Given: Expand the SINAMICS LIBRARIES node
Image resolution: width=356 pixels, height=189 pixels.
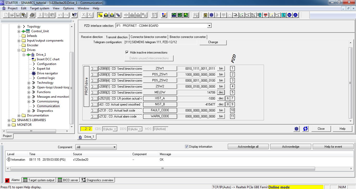Looking at the screenshot, I should 9,120.
